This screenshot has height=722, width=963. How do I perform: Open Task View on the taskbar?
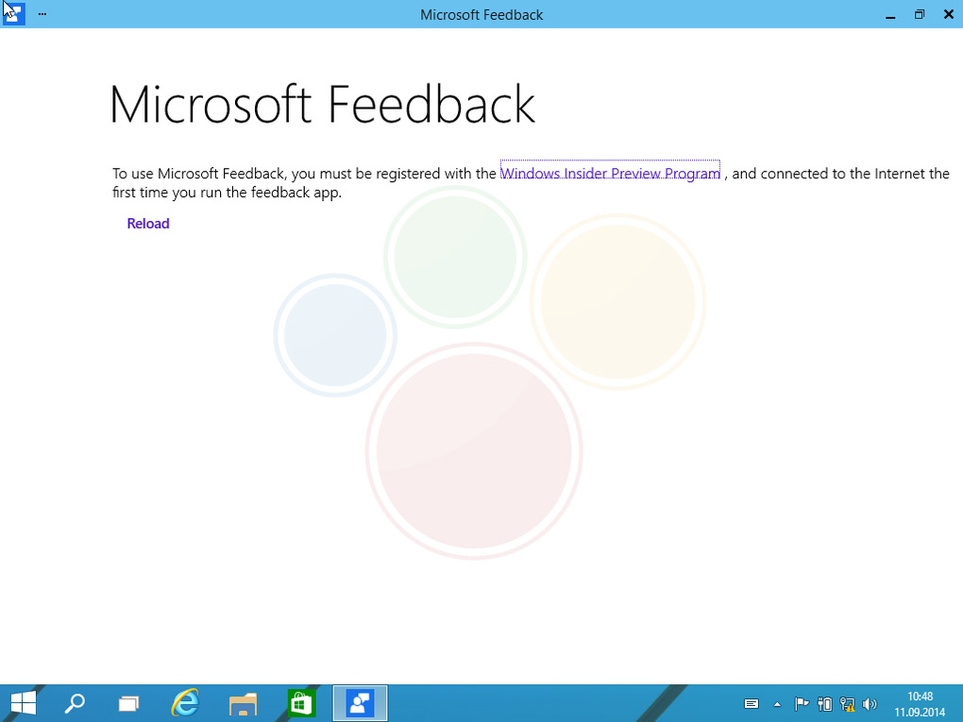tap(128, 703)
